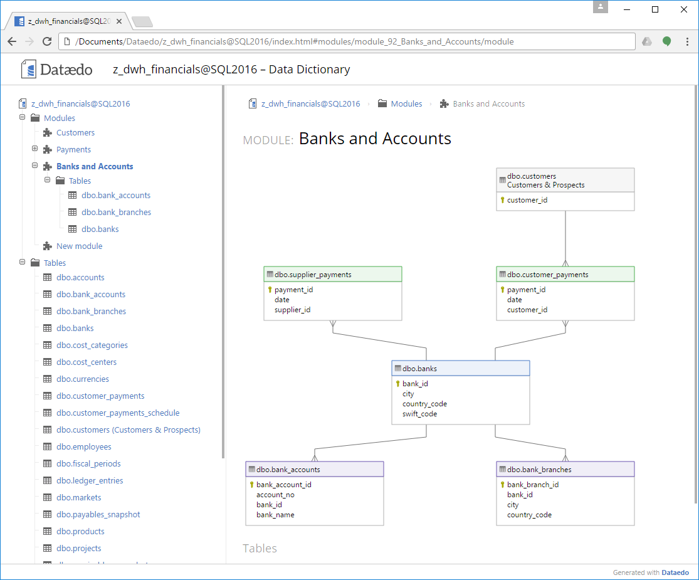699x580 pixels.
Task: Click the New module puzzle icon
Action: coord(47,246)
